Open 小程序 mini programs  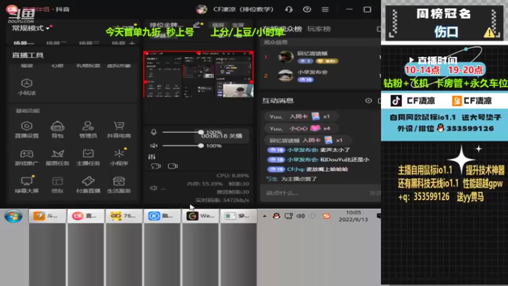click(x=119, y=157)
